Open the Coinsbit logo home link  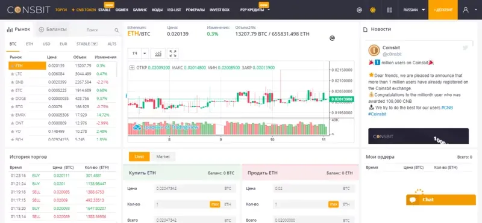tap(28, 10)
